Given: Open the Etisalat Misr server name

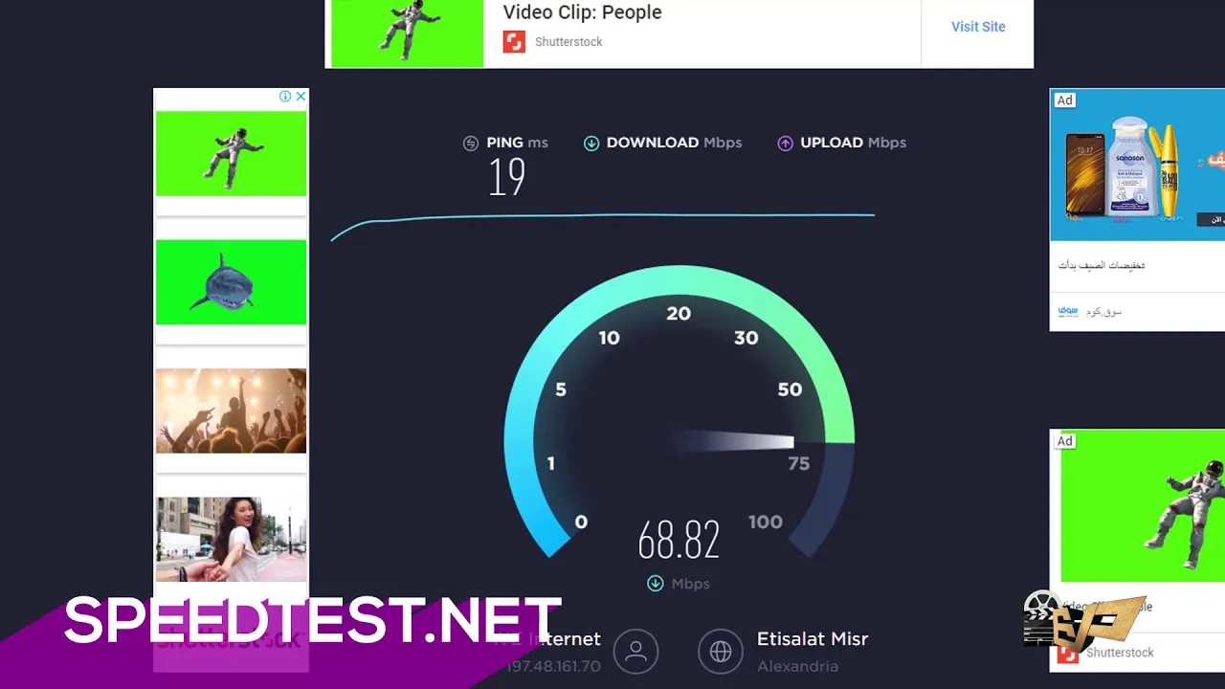Looking at the screenshot, I should coord(813,638).
